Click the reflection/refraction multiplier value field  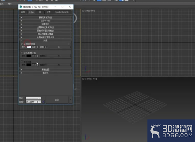tap(34, 56)
